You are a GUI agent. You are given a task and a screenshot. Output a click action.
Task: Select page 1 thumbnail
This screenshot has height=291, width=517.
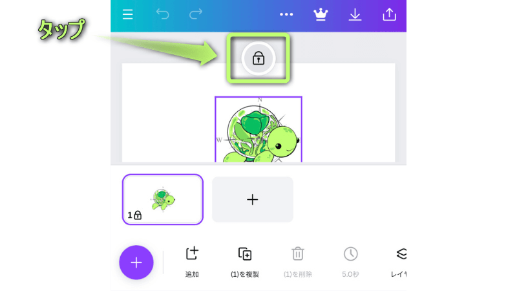pos(163,199)
